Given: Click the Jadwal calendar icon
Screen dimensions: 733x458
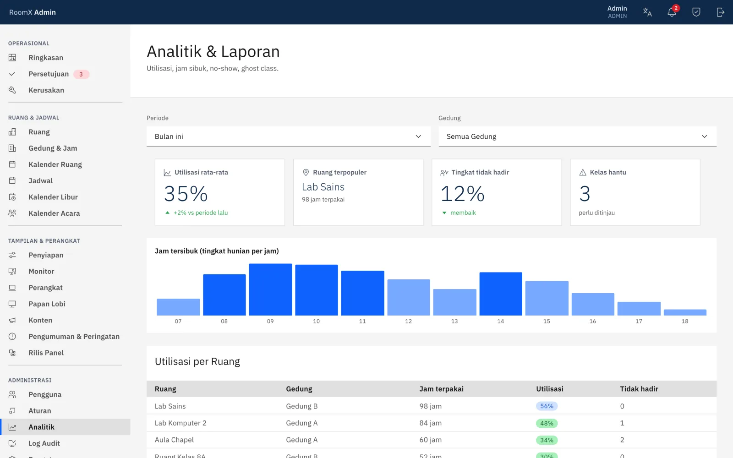Looking at the screenshot, I should [12, 180].
